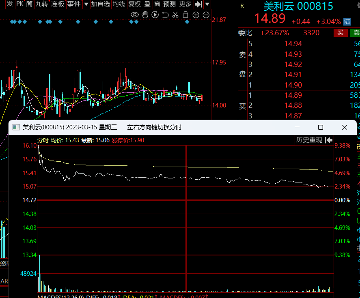Click the skip-to-end arrow toolbar icon

pyautogui.click(x=198, y=4)
